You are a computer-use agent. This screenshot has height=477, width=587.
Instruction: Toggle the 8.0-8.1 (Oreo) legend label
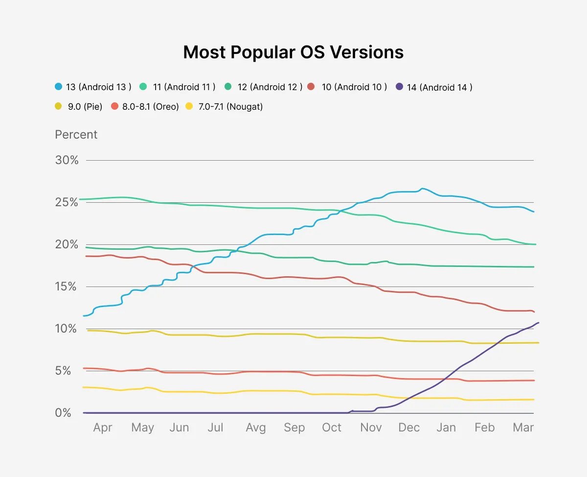(x=150, y=106)
